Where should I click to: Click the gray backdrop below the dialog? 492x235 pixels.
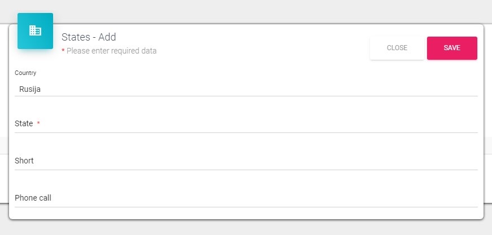pyautogui.click(x=246, y=228)
